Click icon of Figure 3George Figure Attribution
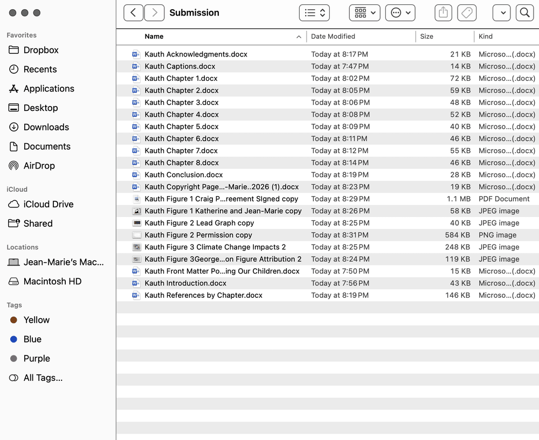The width and height of the screenshot is (539, 440). [136, 259]
